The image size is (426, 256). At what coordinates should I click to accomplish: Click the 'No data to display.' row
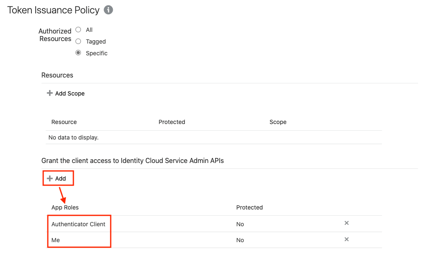[214, 137]
